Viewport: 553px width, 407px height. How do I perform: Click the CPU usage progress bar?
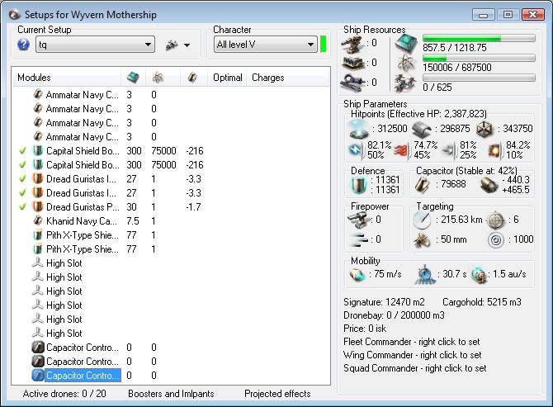479,38
